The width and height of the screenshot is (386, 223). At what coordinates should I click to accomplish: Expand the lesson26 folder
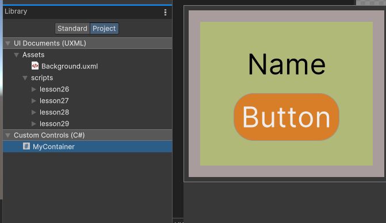pos(34,89)
